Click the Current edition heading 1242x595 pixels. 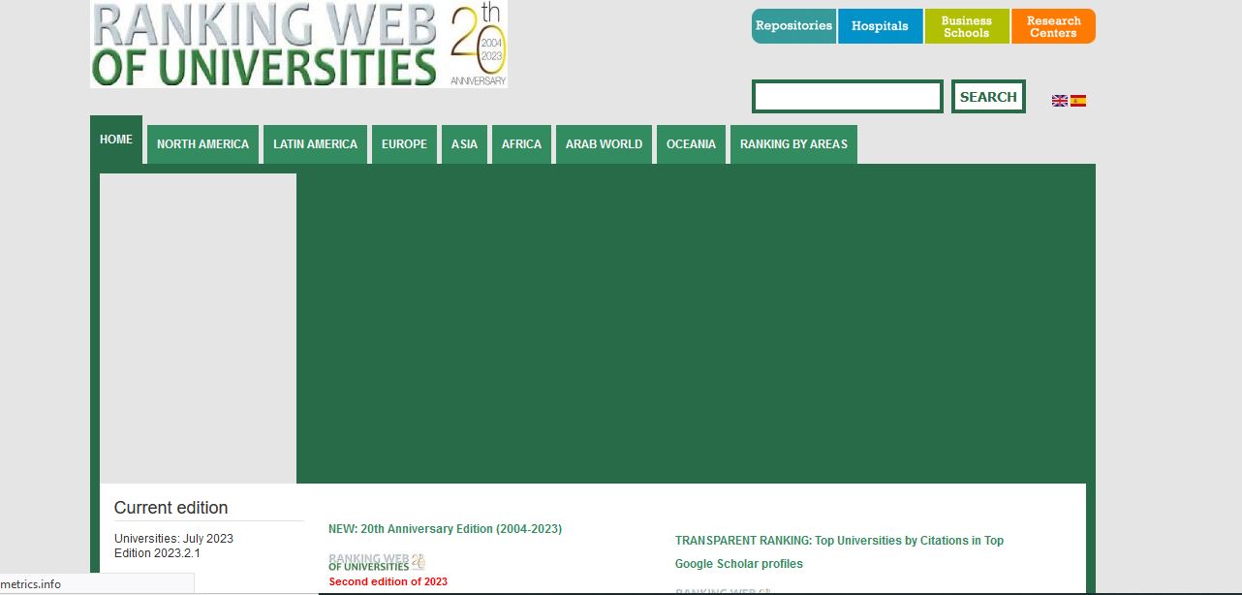click(x=171, y=508)
